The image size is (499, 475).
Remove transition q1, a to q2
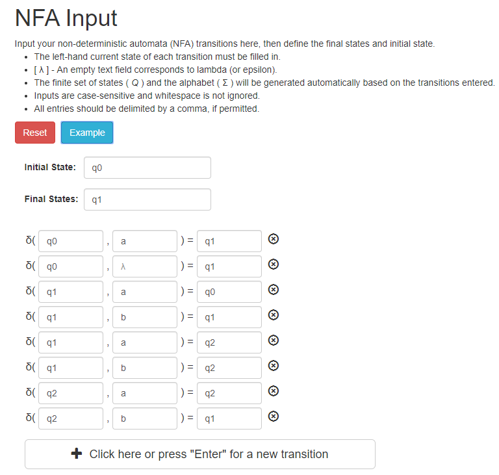point(274,340)
